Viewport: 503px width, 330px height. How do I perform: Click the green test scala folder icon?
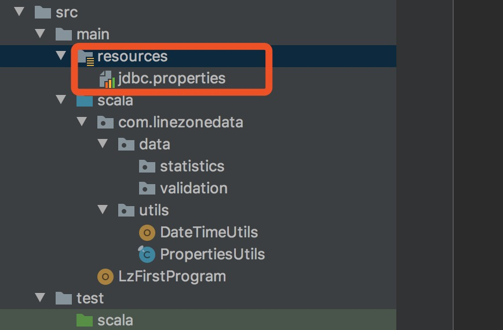[x=85, y=320]
